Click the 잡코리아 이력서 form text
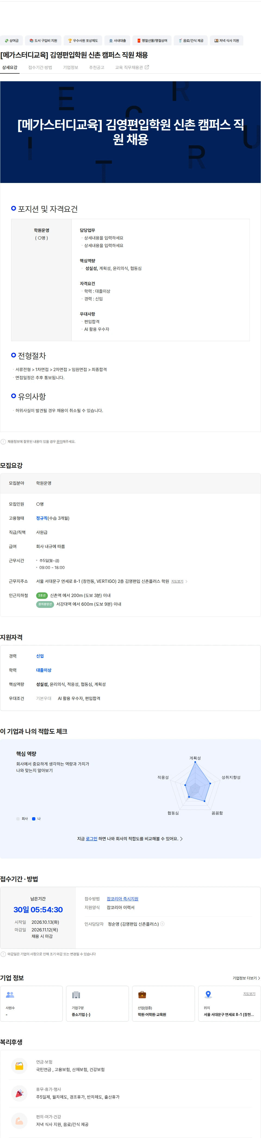 120,907
